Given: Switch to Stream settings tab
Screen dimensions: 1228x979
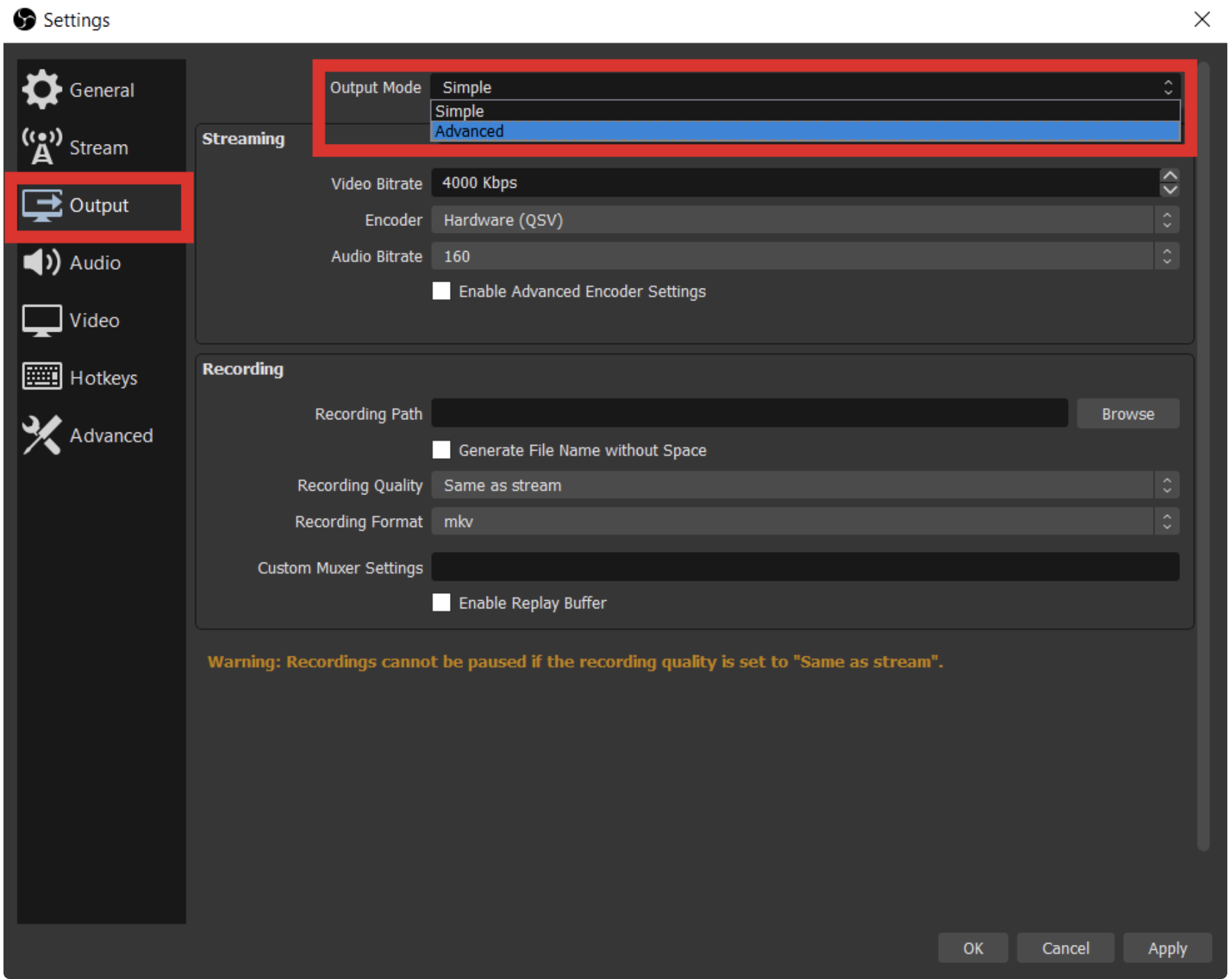Looking at the screenshot, I should click(x=102, y=147).
